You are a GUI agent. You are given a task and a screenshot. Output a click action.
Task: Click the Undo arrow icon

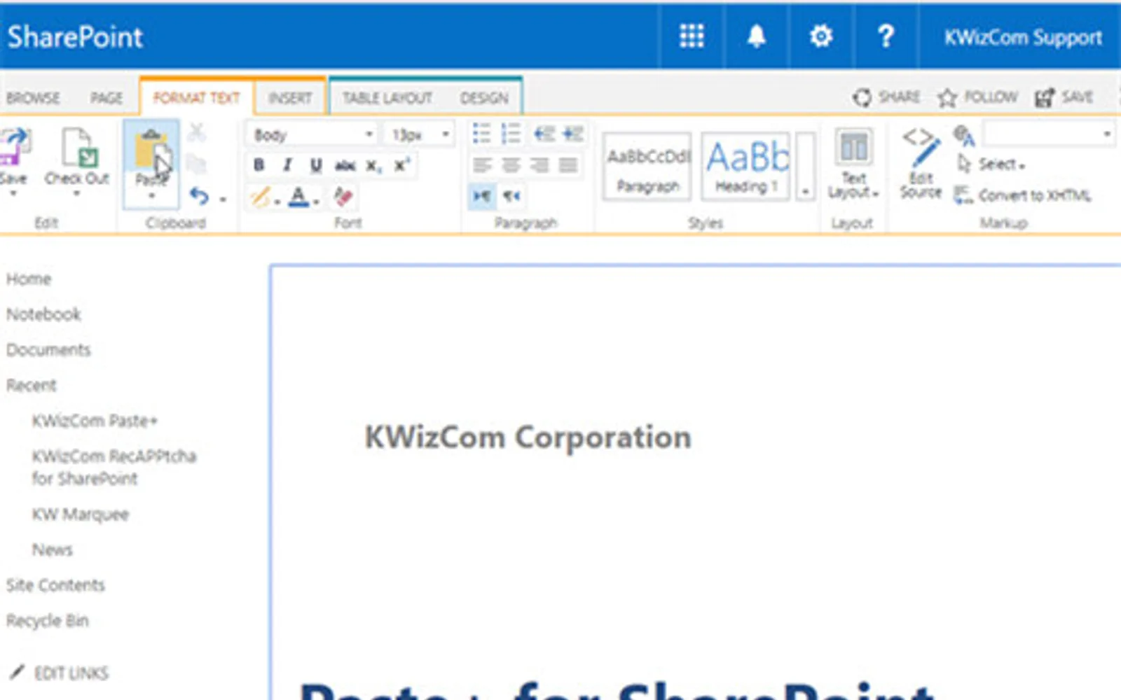(x=200, y=197)
